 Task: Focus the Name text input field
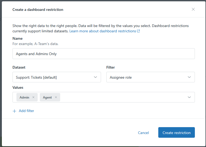[103, 54]
